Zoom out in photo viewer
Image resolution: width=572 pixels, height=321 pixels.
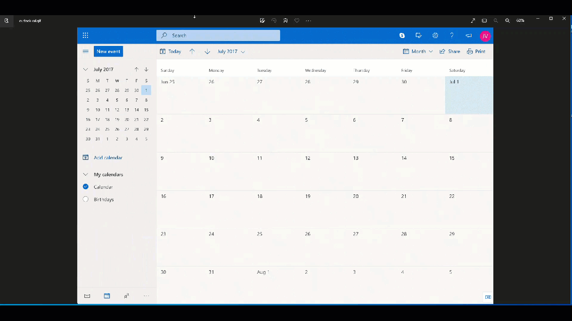click(x=496, y=21)
